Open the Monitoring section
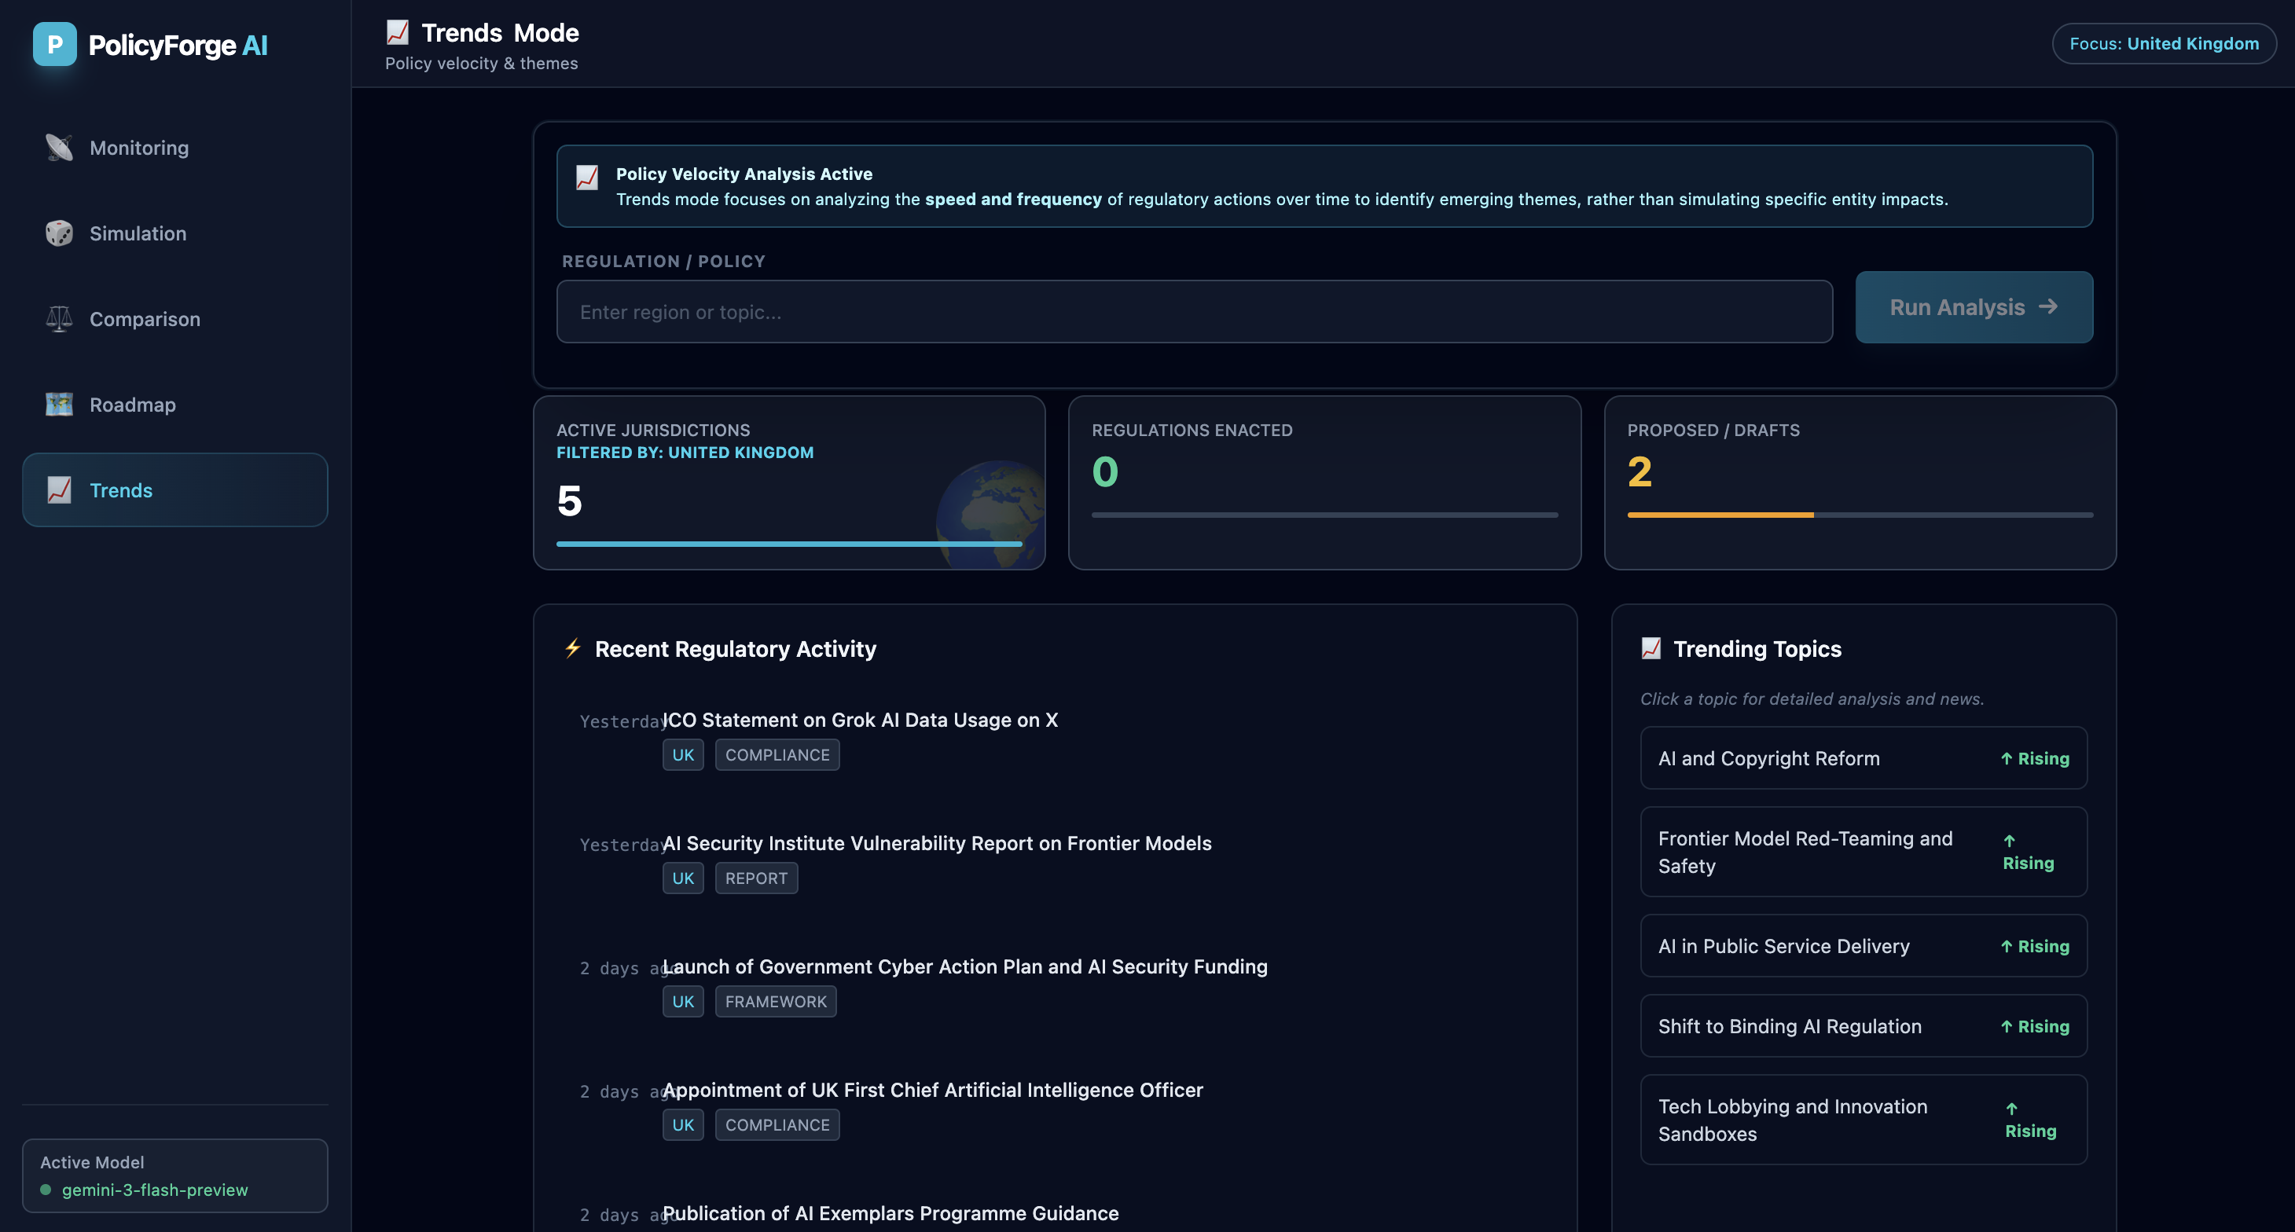The image size is (2295, 1232). [x=139, y=148]
